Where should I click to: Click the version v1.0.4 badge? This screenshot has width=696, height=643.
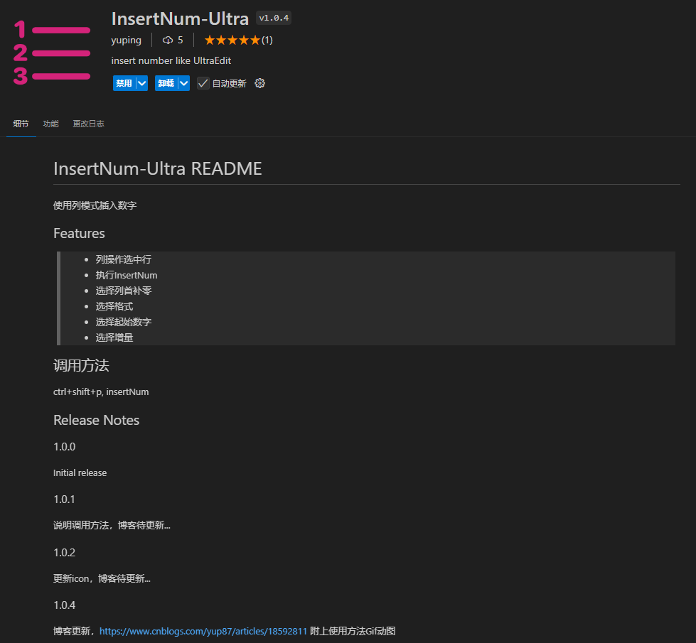tap(274, 18)
